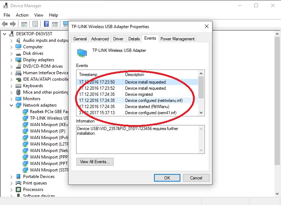Click the DESKTOP-D63VS5T computer icon
Image resolution: width=281 pixels, height=205 pixels.
coord(11,34)
